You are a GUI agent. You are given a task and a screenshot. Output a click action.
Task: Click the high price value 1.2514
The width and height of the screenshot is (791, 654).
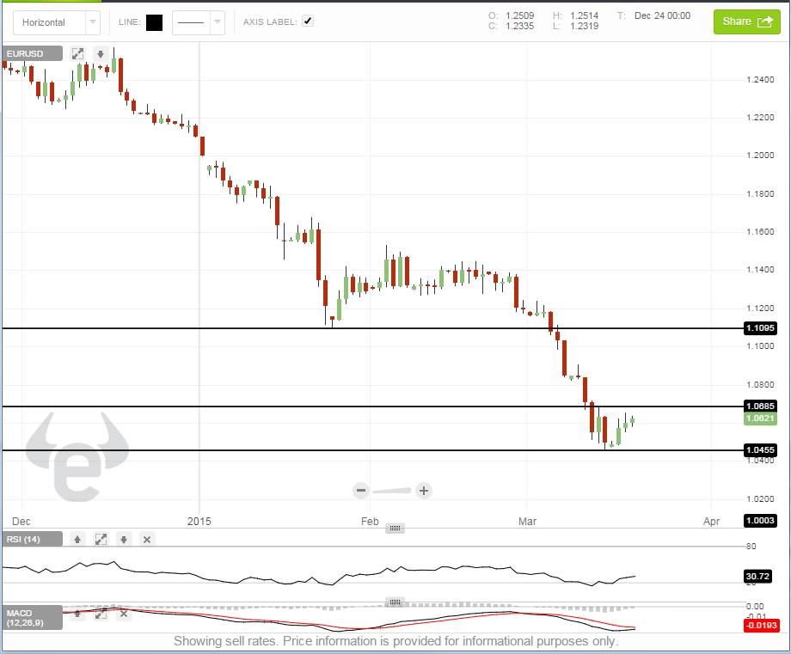coord(584,15)
